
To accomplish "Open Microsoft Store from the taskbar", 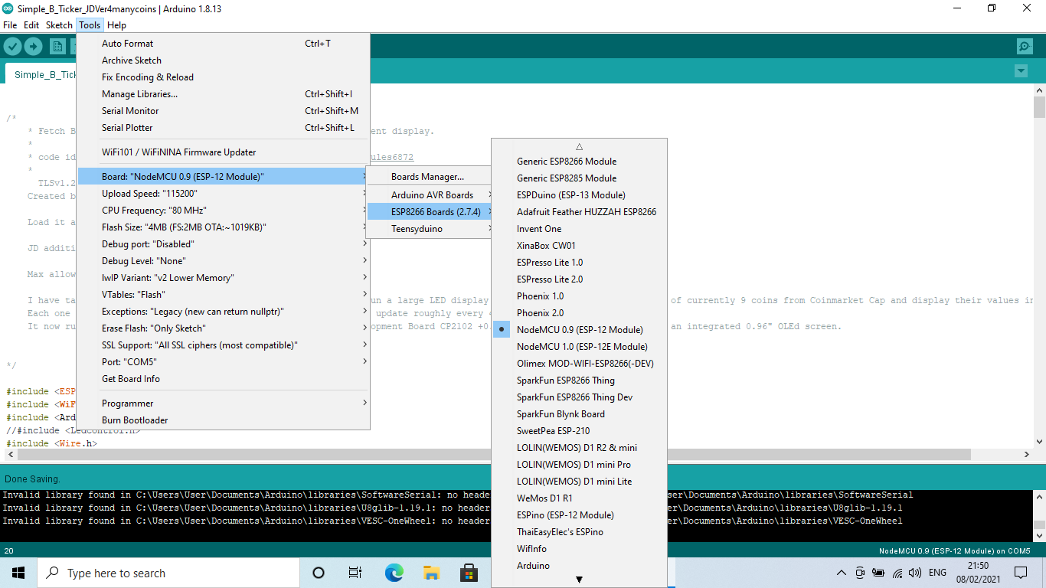I will (469, 573).
